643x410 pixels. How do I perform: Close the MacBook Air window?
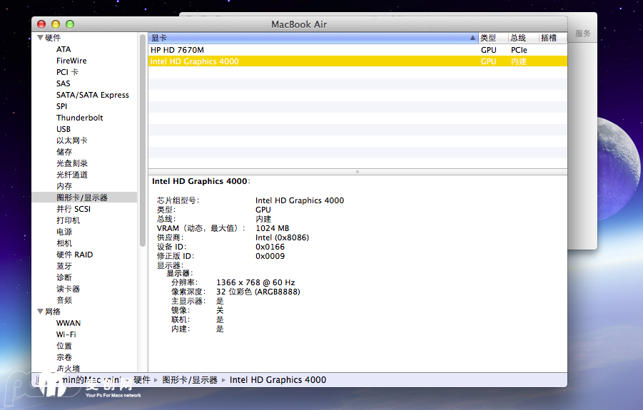(41, 24)
